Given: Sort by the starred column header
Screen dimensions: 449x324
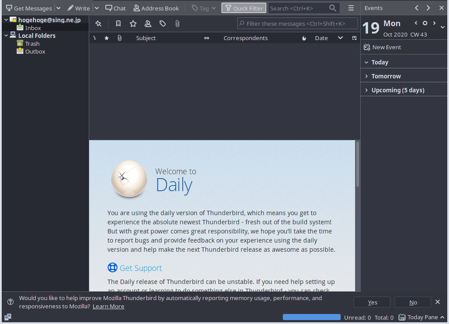Looking at the screenshot, I should pyautogui.click(x=107, y=38).
